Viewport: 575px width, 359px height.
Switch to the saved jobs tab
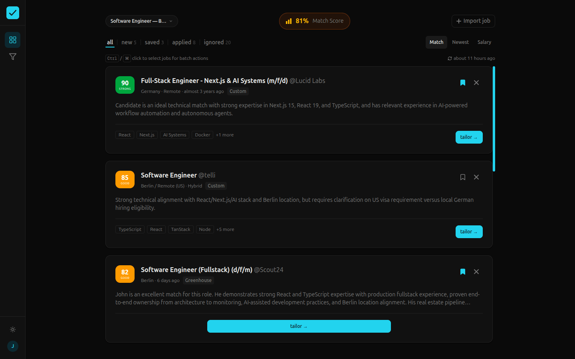click(x=152, y=42)
